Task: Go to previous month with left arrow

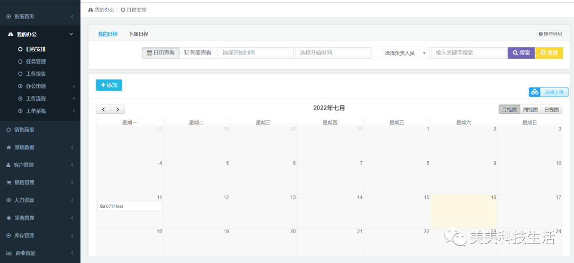Action: [103, 109]
